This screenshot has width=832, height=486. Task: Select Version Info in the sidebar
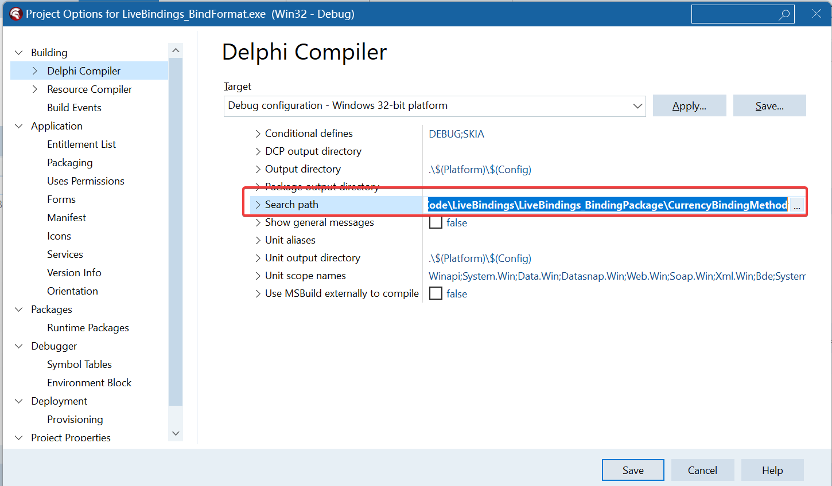point(74,273)
